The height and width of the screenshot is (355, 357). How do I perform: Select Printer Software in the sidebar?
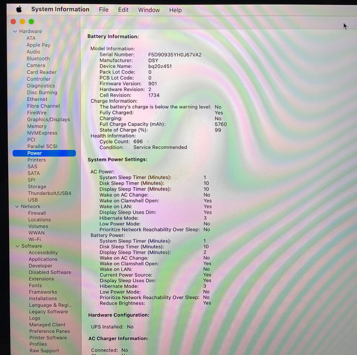48,338
